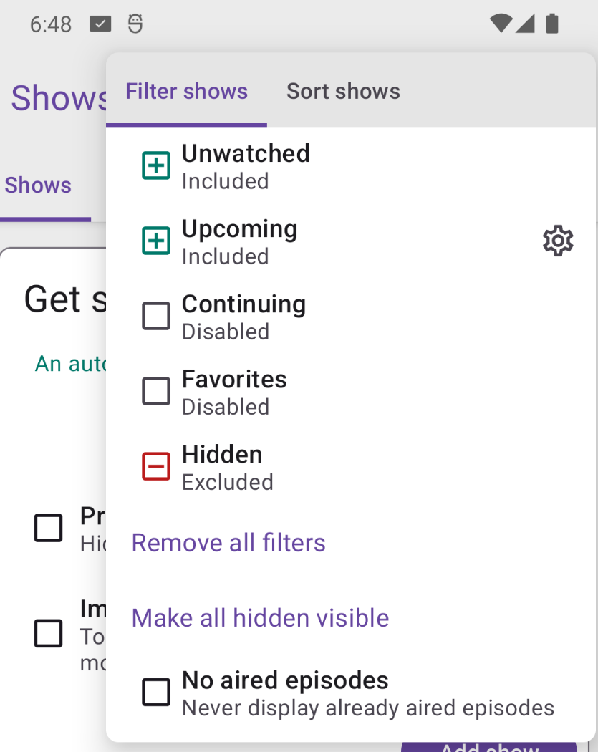The height and width of the screenshot is (752, 598).
Task: Select the Filter shows tab
Action: tap(186, 91)
